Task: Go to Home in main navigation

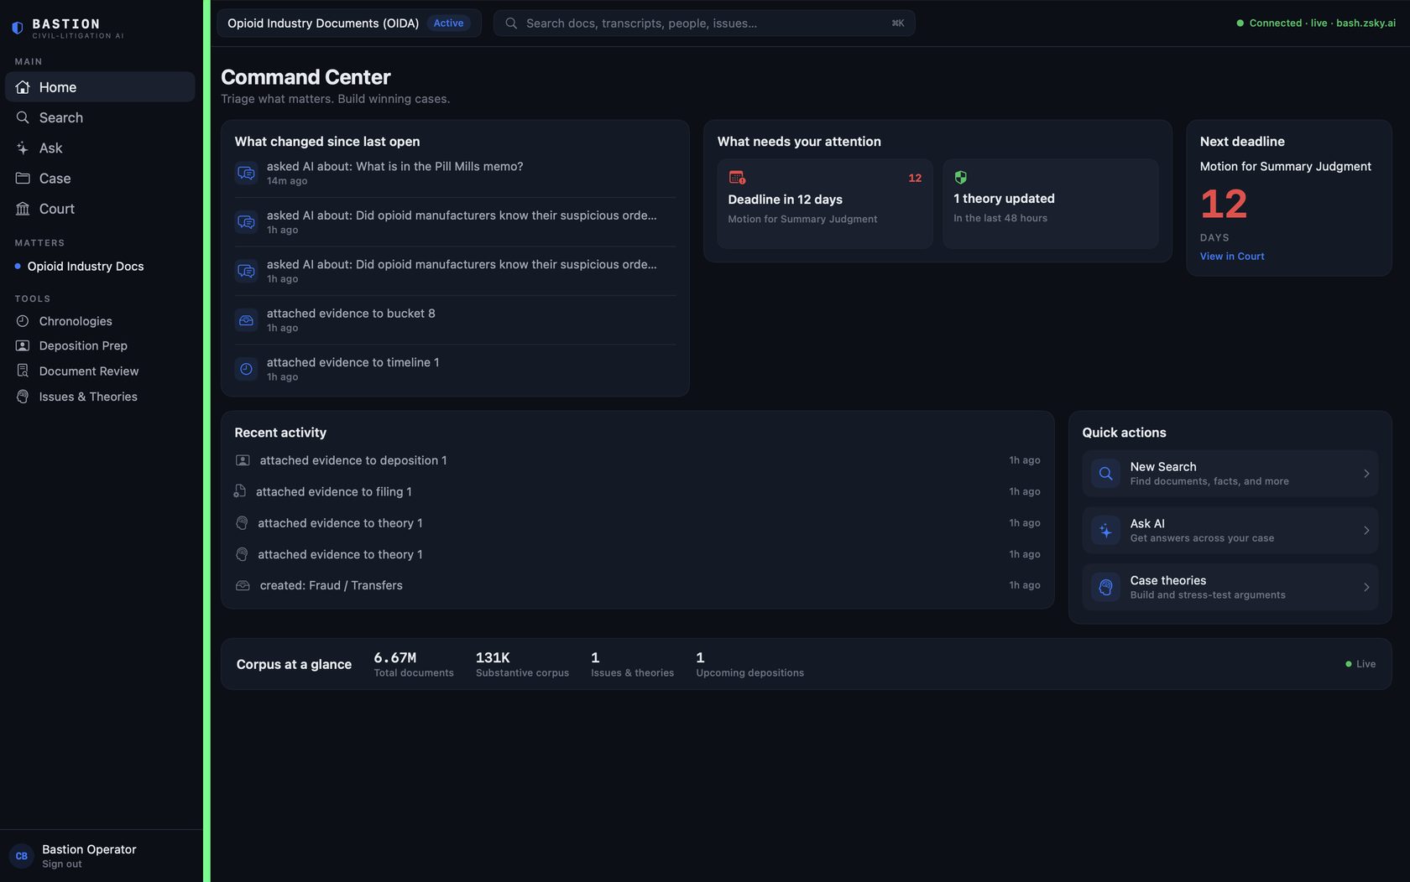Action: (x=100, y=87)
